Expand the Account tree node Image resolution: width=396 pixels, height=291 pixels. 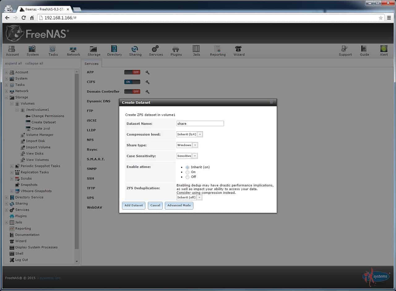pos(6,72)
